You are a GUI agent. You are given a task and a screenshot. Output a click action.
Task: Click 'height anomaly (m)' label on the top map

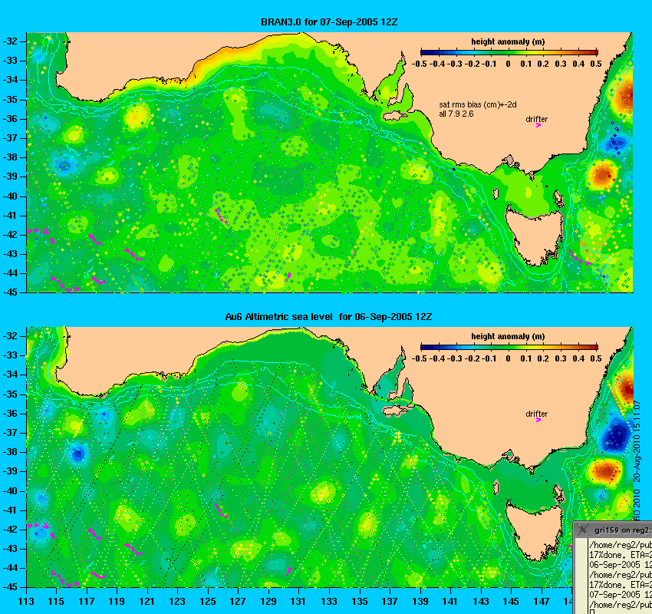coord(508,41)
